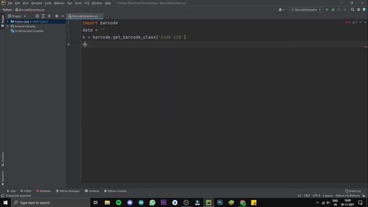The image size is (368, 207).
Task: Open the View menu
Action: pos(25,3)
